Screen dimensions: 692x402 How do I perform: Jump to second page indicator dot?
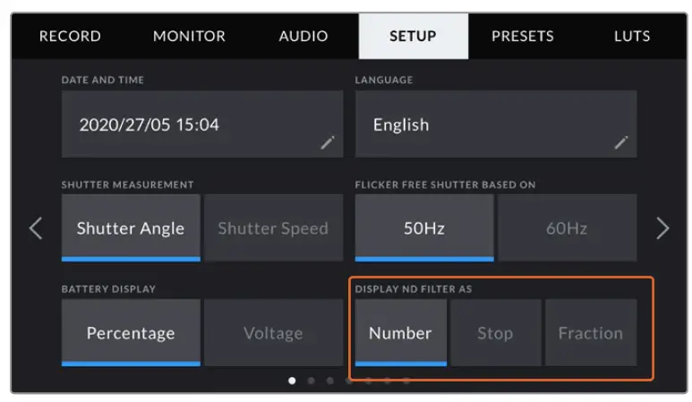tap(311, 381)
